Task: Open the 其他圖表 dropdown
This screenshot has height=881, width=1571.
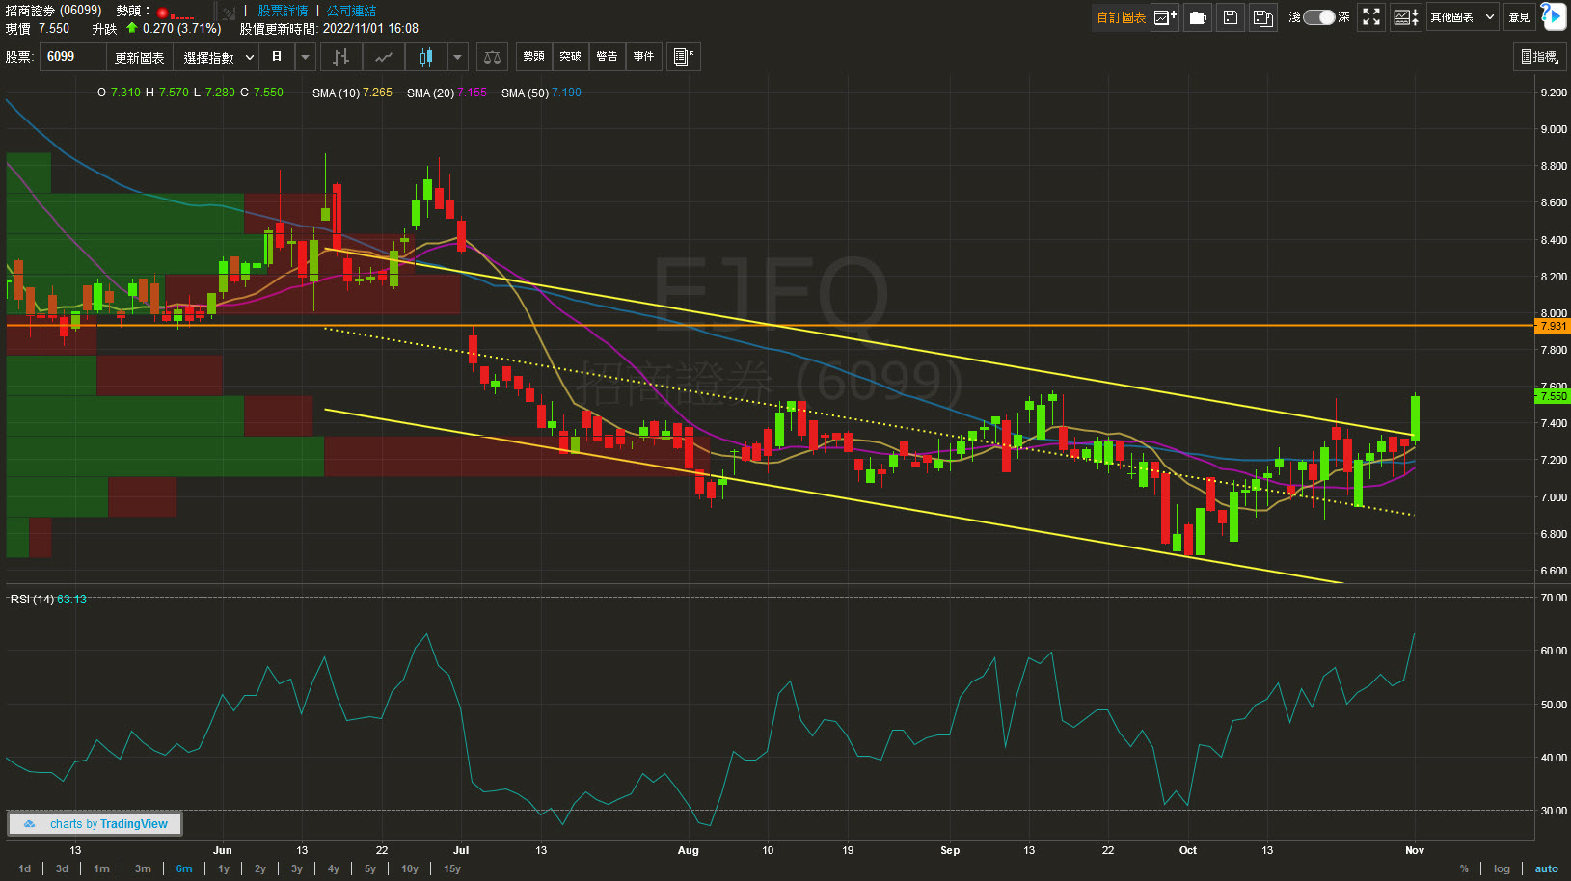Action: tap(1462, 17)
